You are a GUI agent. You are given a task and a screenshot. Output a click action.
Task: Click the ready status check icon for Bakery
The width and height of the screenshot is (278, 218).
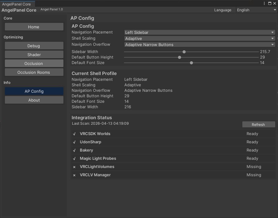[x=74, y=150]
